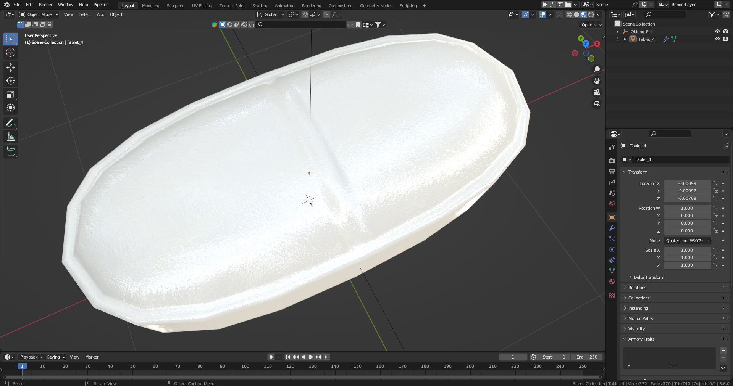Activate the Scale tool
This screenshot has height=386, width=733.
coord(11,94)
